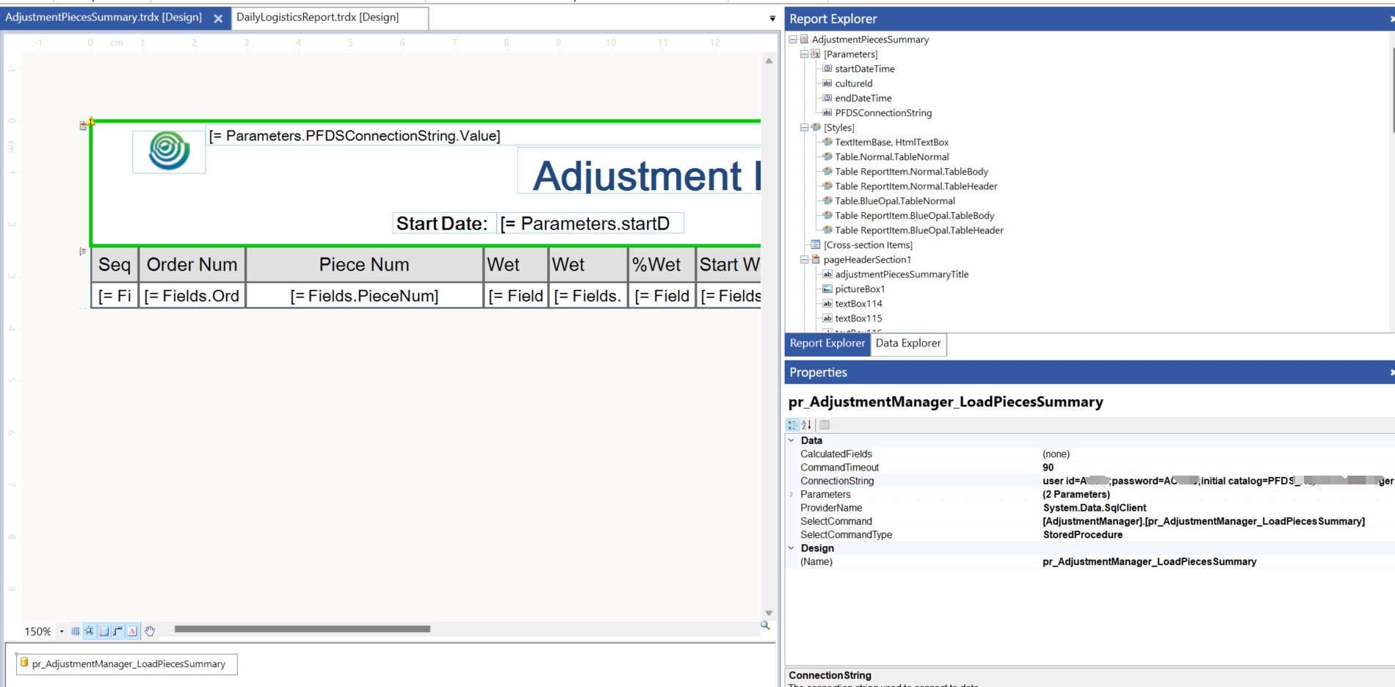Switch to DailyLogisticsReport.trdx tab

pyautogui.click(x=318, y=18)
